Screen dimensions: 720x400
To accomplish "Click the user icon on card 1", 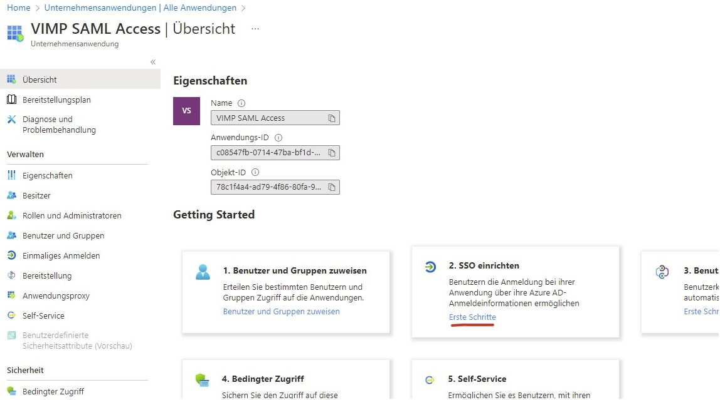I will [203, 272].
